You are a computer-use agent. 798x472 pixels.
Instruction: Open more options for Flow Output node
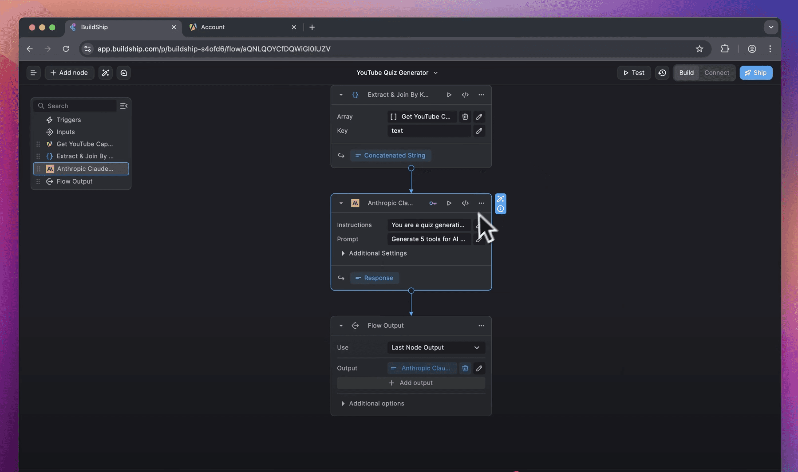(x=481, y=326)
